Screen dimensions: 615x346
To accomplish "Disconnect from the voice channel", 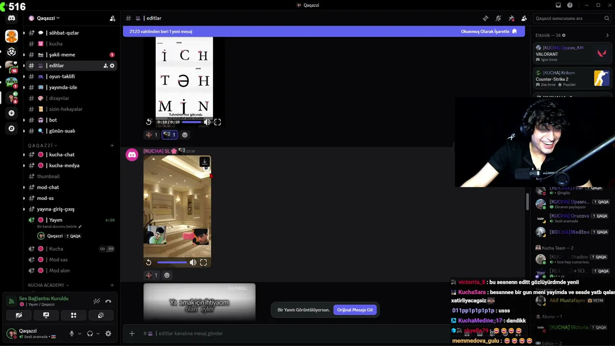I will pyautogui.click(x=108, y=301).
